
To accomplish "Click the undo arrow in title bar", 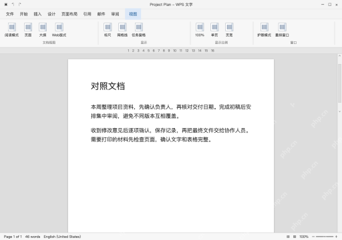I will [x=13, y=4].
